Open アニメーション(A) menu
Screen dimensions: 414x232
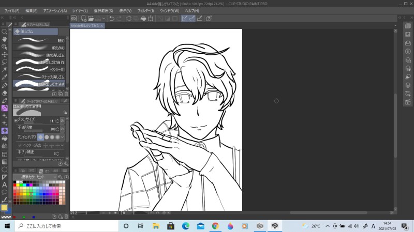pos(55,11)
